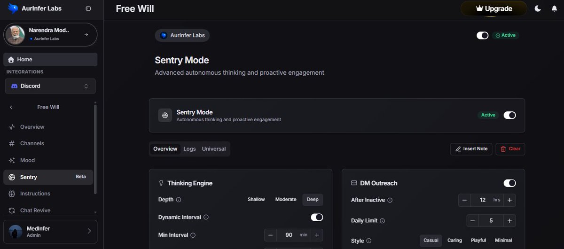Viewport: 564px width, 249px height.
Task: Open Mood in sidebar
Action: (x=48, y=160)
